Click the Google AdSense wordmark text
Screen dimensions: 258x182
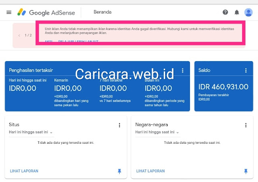[x=52, y=12]
